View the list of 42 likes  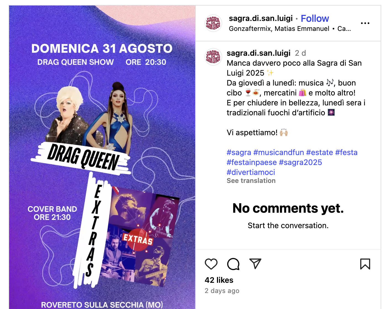(x=219, y=280)
